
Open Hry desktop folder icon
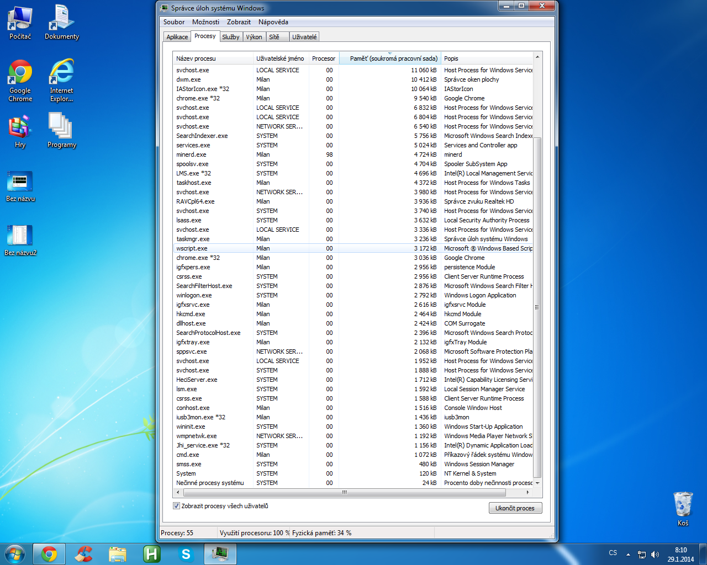[x=20, y=131]
